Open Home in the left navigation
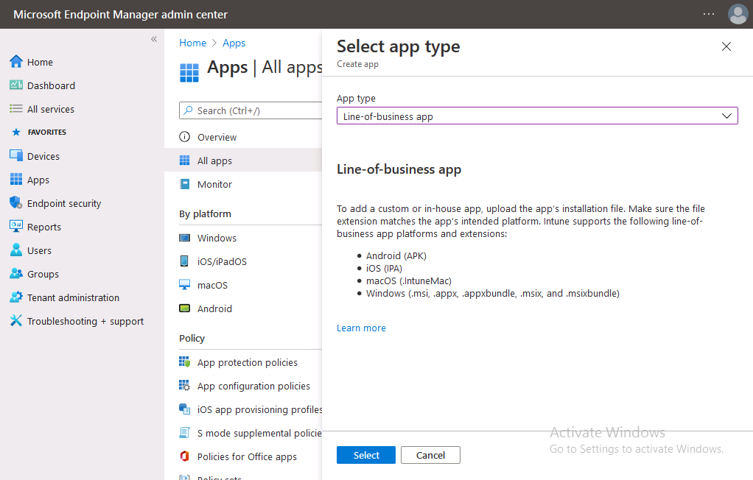 [x=40, y=62]
